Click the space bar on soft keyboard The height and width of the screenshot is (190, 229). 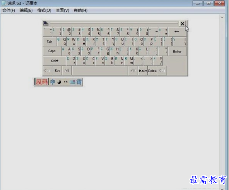click(100, 71)
